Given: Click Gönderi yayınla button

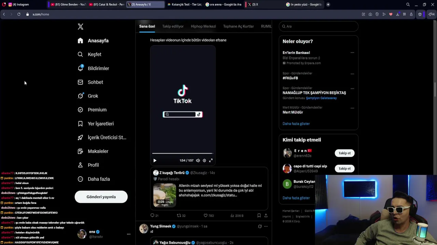Looking at the screenshot, I should point(101,197).
